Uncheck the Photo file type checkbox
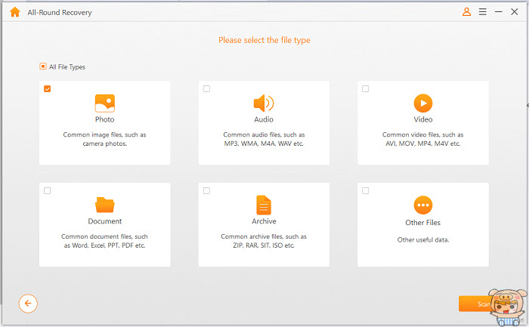This screenshot has width=529, height=327. coord(47,88)
